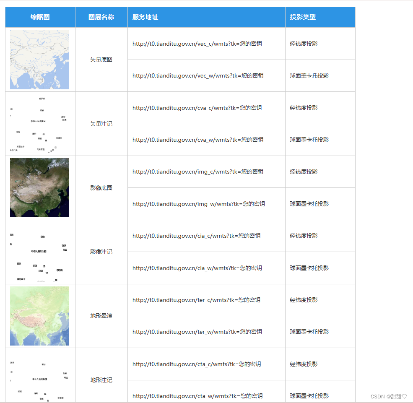Image resolution: width=413 pixels, height=403 pixels.
Task: Click the ter_w/wmts service URL
Action: point(197,332)
